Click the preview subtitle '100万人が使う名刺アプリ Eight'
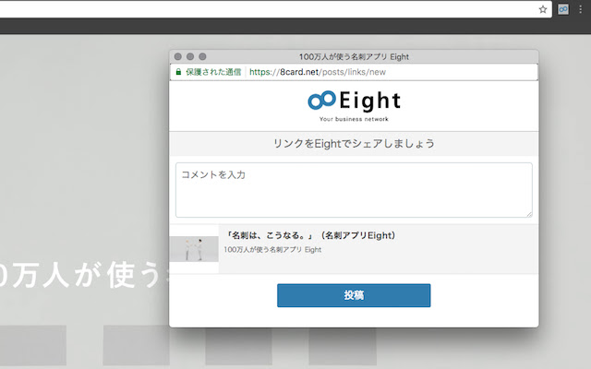591x369 pixels. [272, 250]
